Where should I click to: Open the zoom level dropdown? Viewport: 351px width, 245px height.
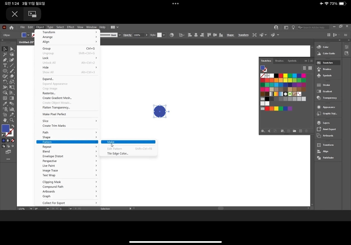point(30,209)
